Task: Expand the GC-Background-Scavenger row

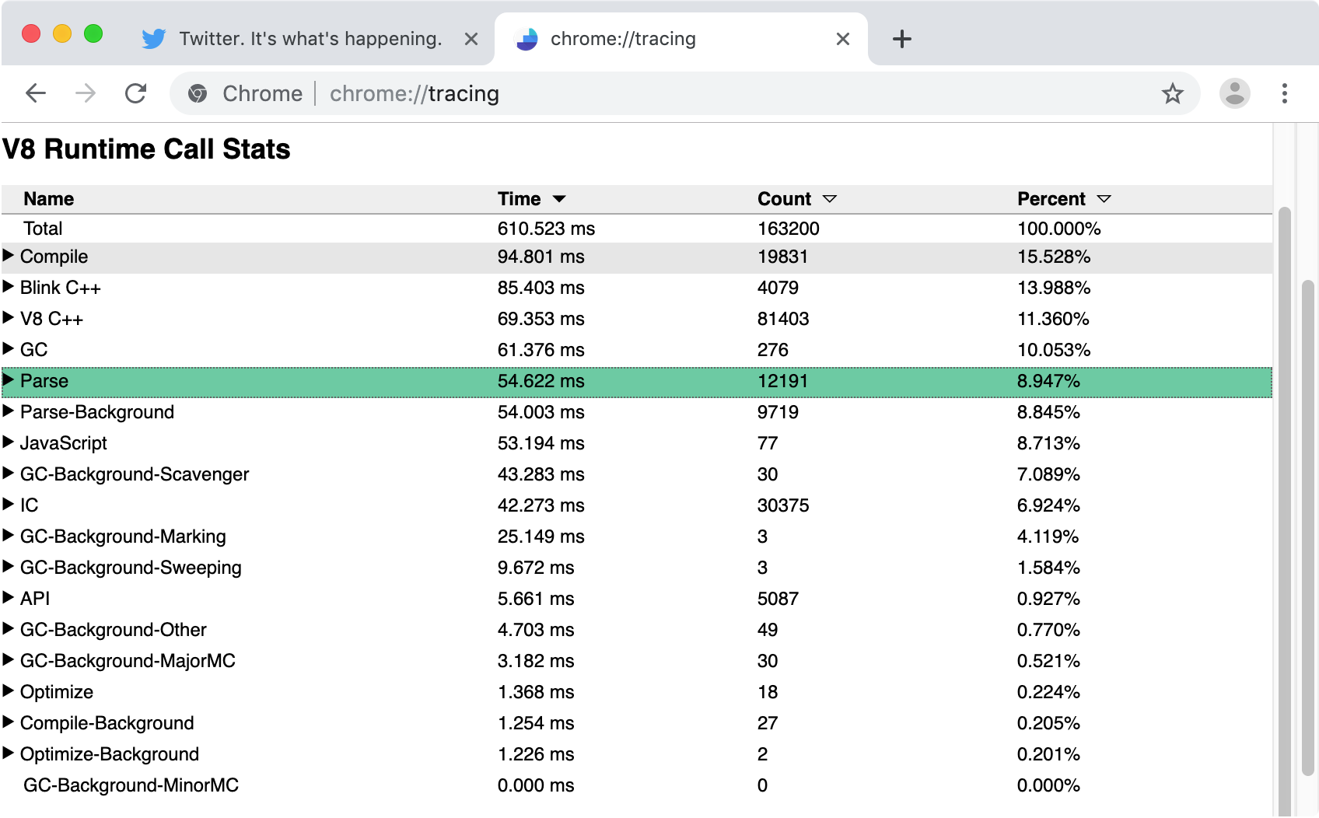Action: click(9, 473)
